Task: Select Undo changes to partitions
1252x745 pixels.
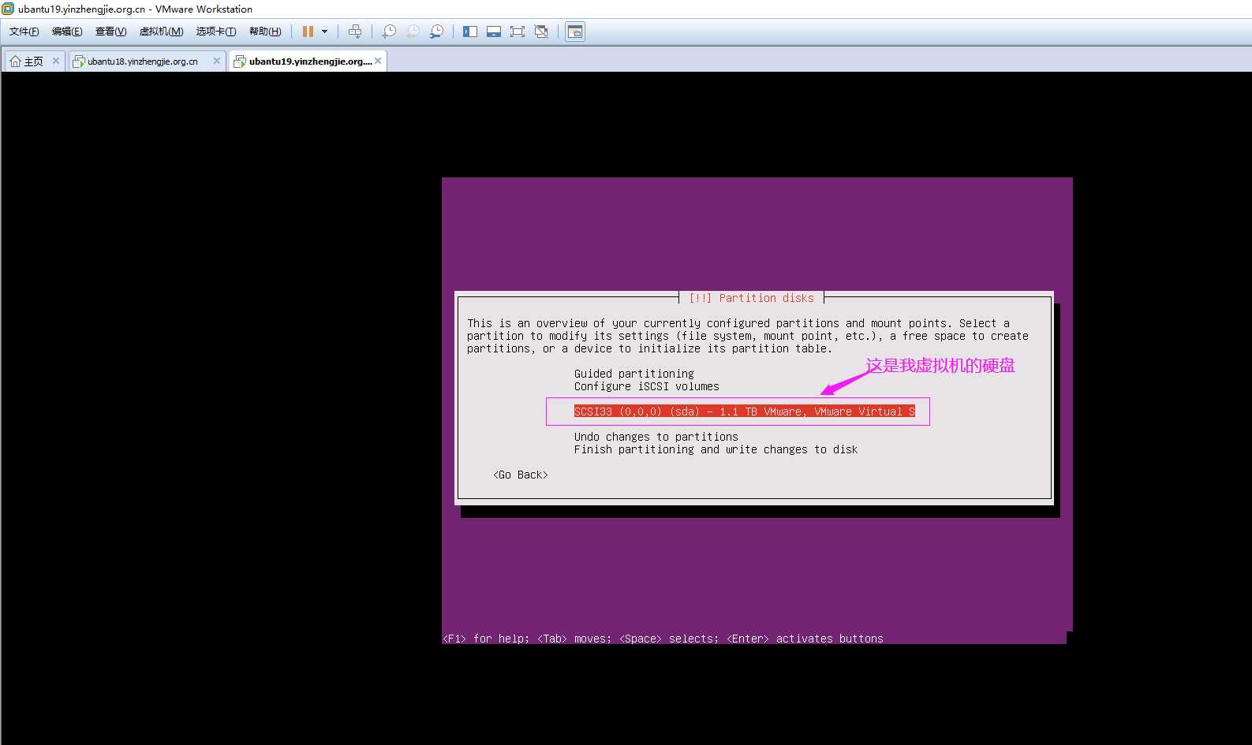Action: click(x=656, y=437)
